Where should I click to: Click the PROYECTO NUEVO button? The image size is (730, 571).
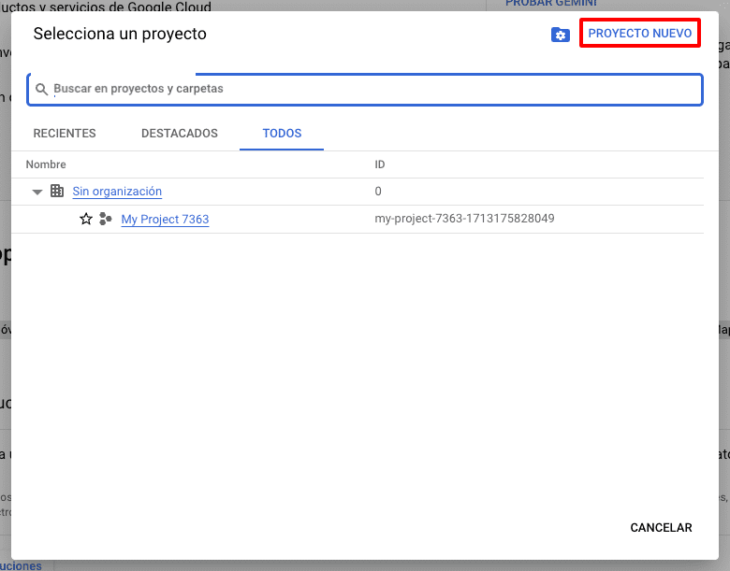[639, 33]
